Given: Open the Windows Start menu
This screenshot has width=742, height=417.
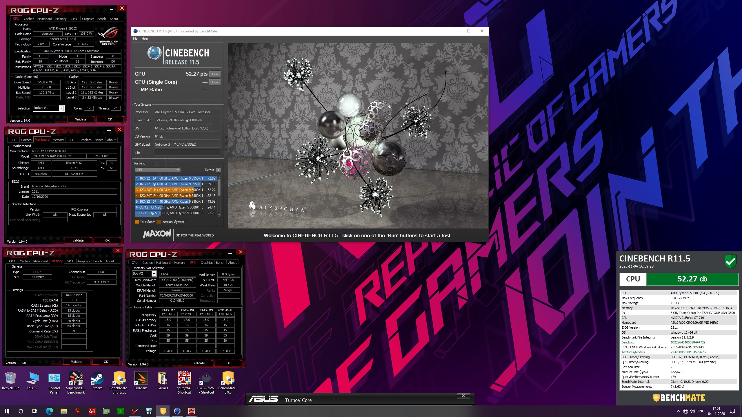Looking at the screenshot, I should (x=7, y=411).
